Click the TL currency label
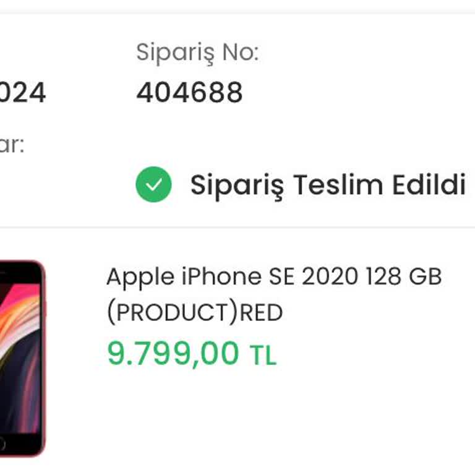Viewport: 475px width, 475px height. click(x=263, y=356)
